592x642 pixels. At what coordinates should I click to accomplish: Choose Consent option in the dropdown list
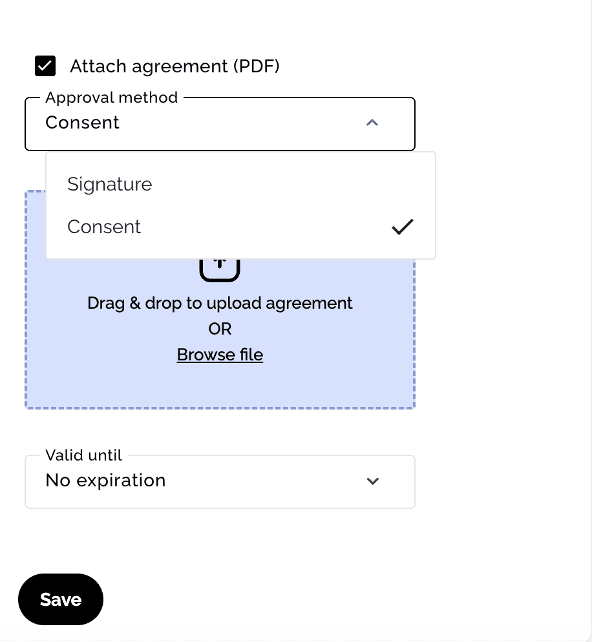(241, 227)
